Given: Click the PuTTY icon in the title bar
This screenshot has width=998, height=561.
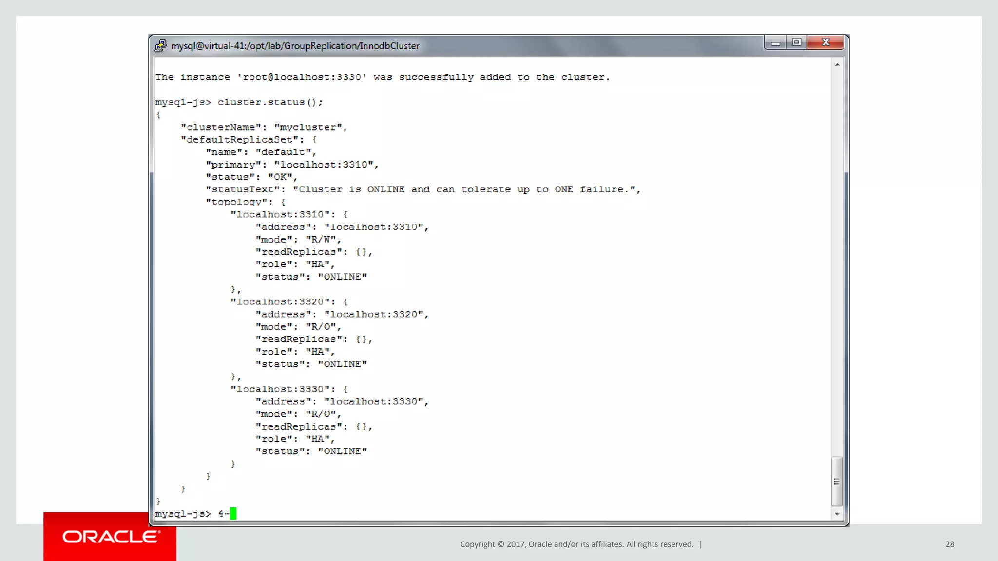Looking at the screenshot, I should point(161,46).
